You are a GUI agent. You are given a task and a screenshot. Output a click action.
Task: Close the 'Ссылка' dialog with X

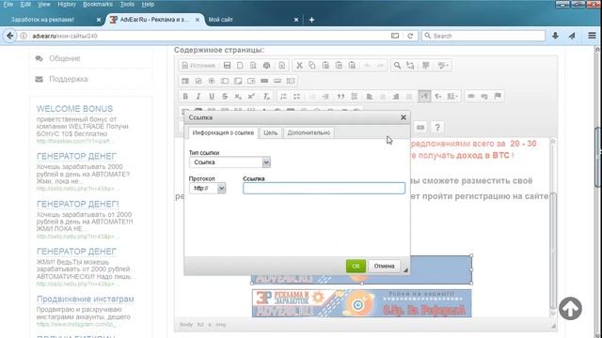click(404, 117)
